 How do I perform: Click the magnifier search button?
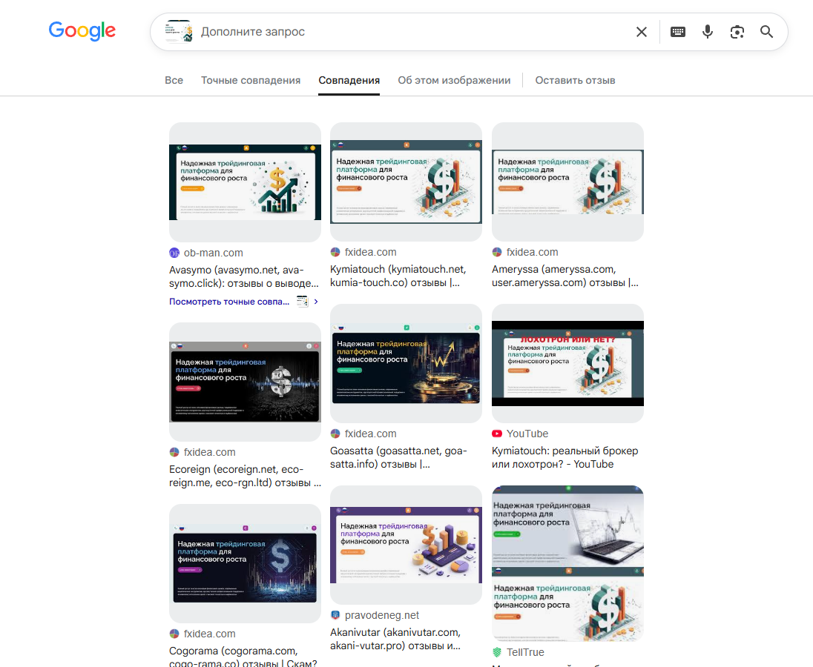click(x=766, y=32)
